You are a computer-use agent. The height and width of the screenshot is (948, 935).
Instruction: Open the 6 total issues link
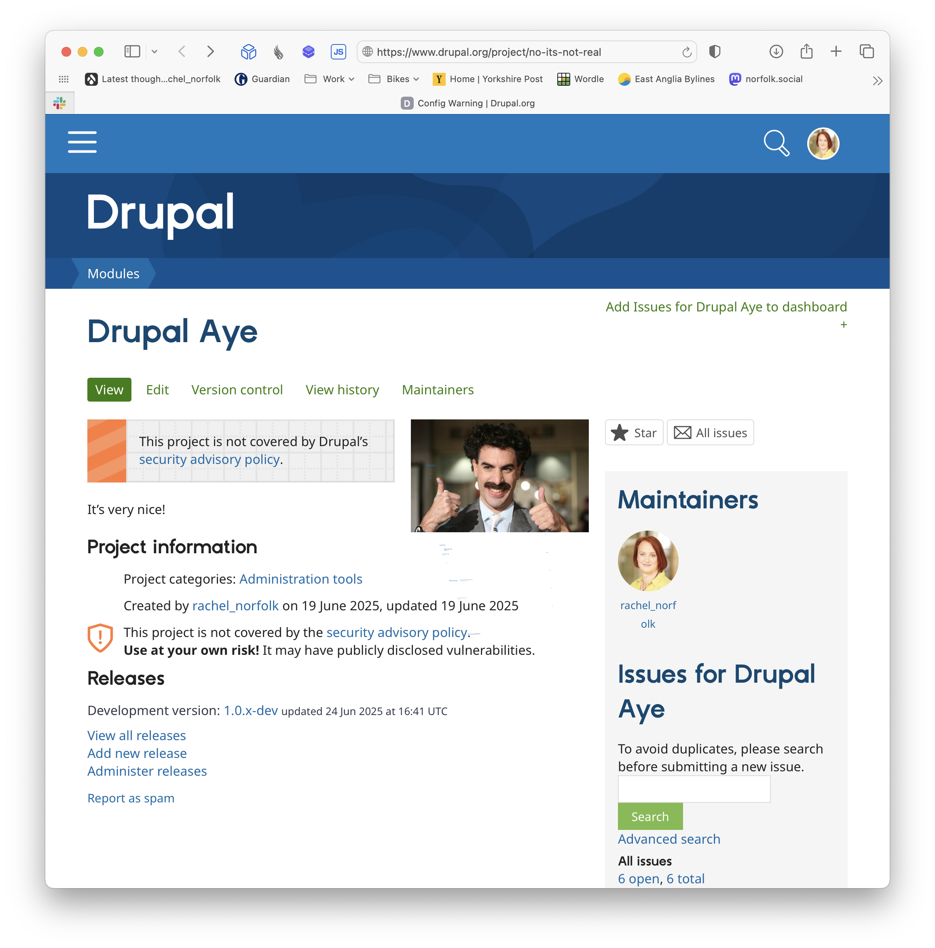click(685, 879)
